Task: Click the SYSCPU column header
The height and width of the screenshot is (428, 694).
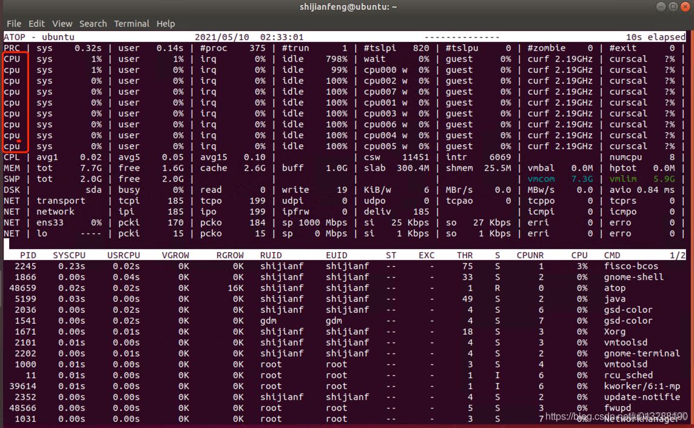Action: [69, 255]
